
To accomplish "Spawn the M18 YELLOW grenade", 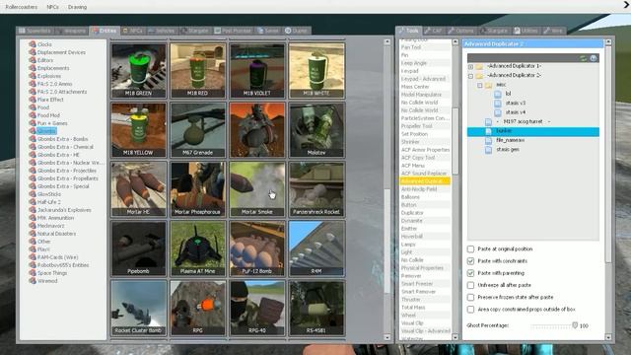I will click(138, 130).
